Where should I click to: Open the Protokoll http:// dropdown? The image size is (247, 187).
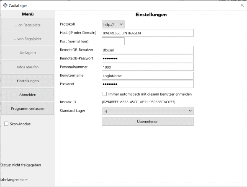pyautogui.click(x=113, y=24)
